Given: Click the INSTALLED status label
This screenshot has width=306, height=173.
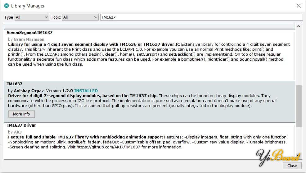Looking at the screenshot, I should [86, 91].
